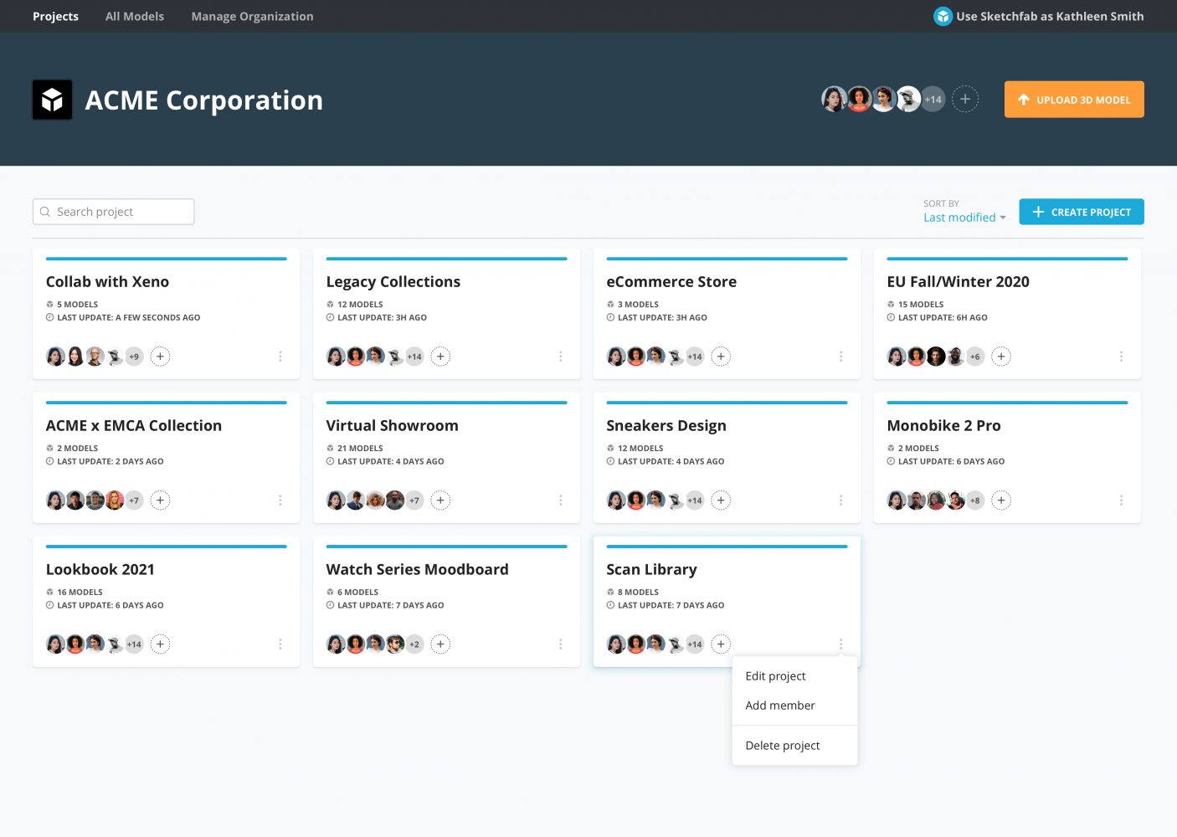The height and width of the screenshot is (837, 1177).
Task: Open the Scan Library project
Action: click(651, 569)
